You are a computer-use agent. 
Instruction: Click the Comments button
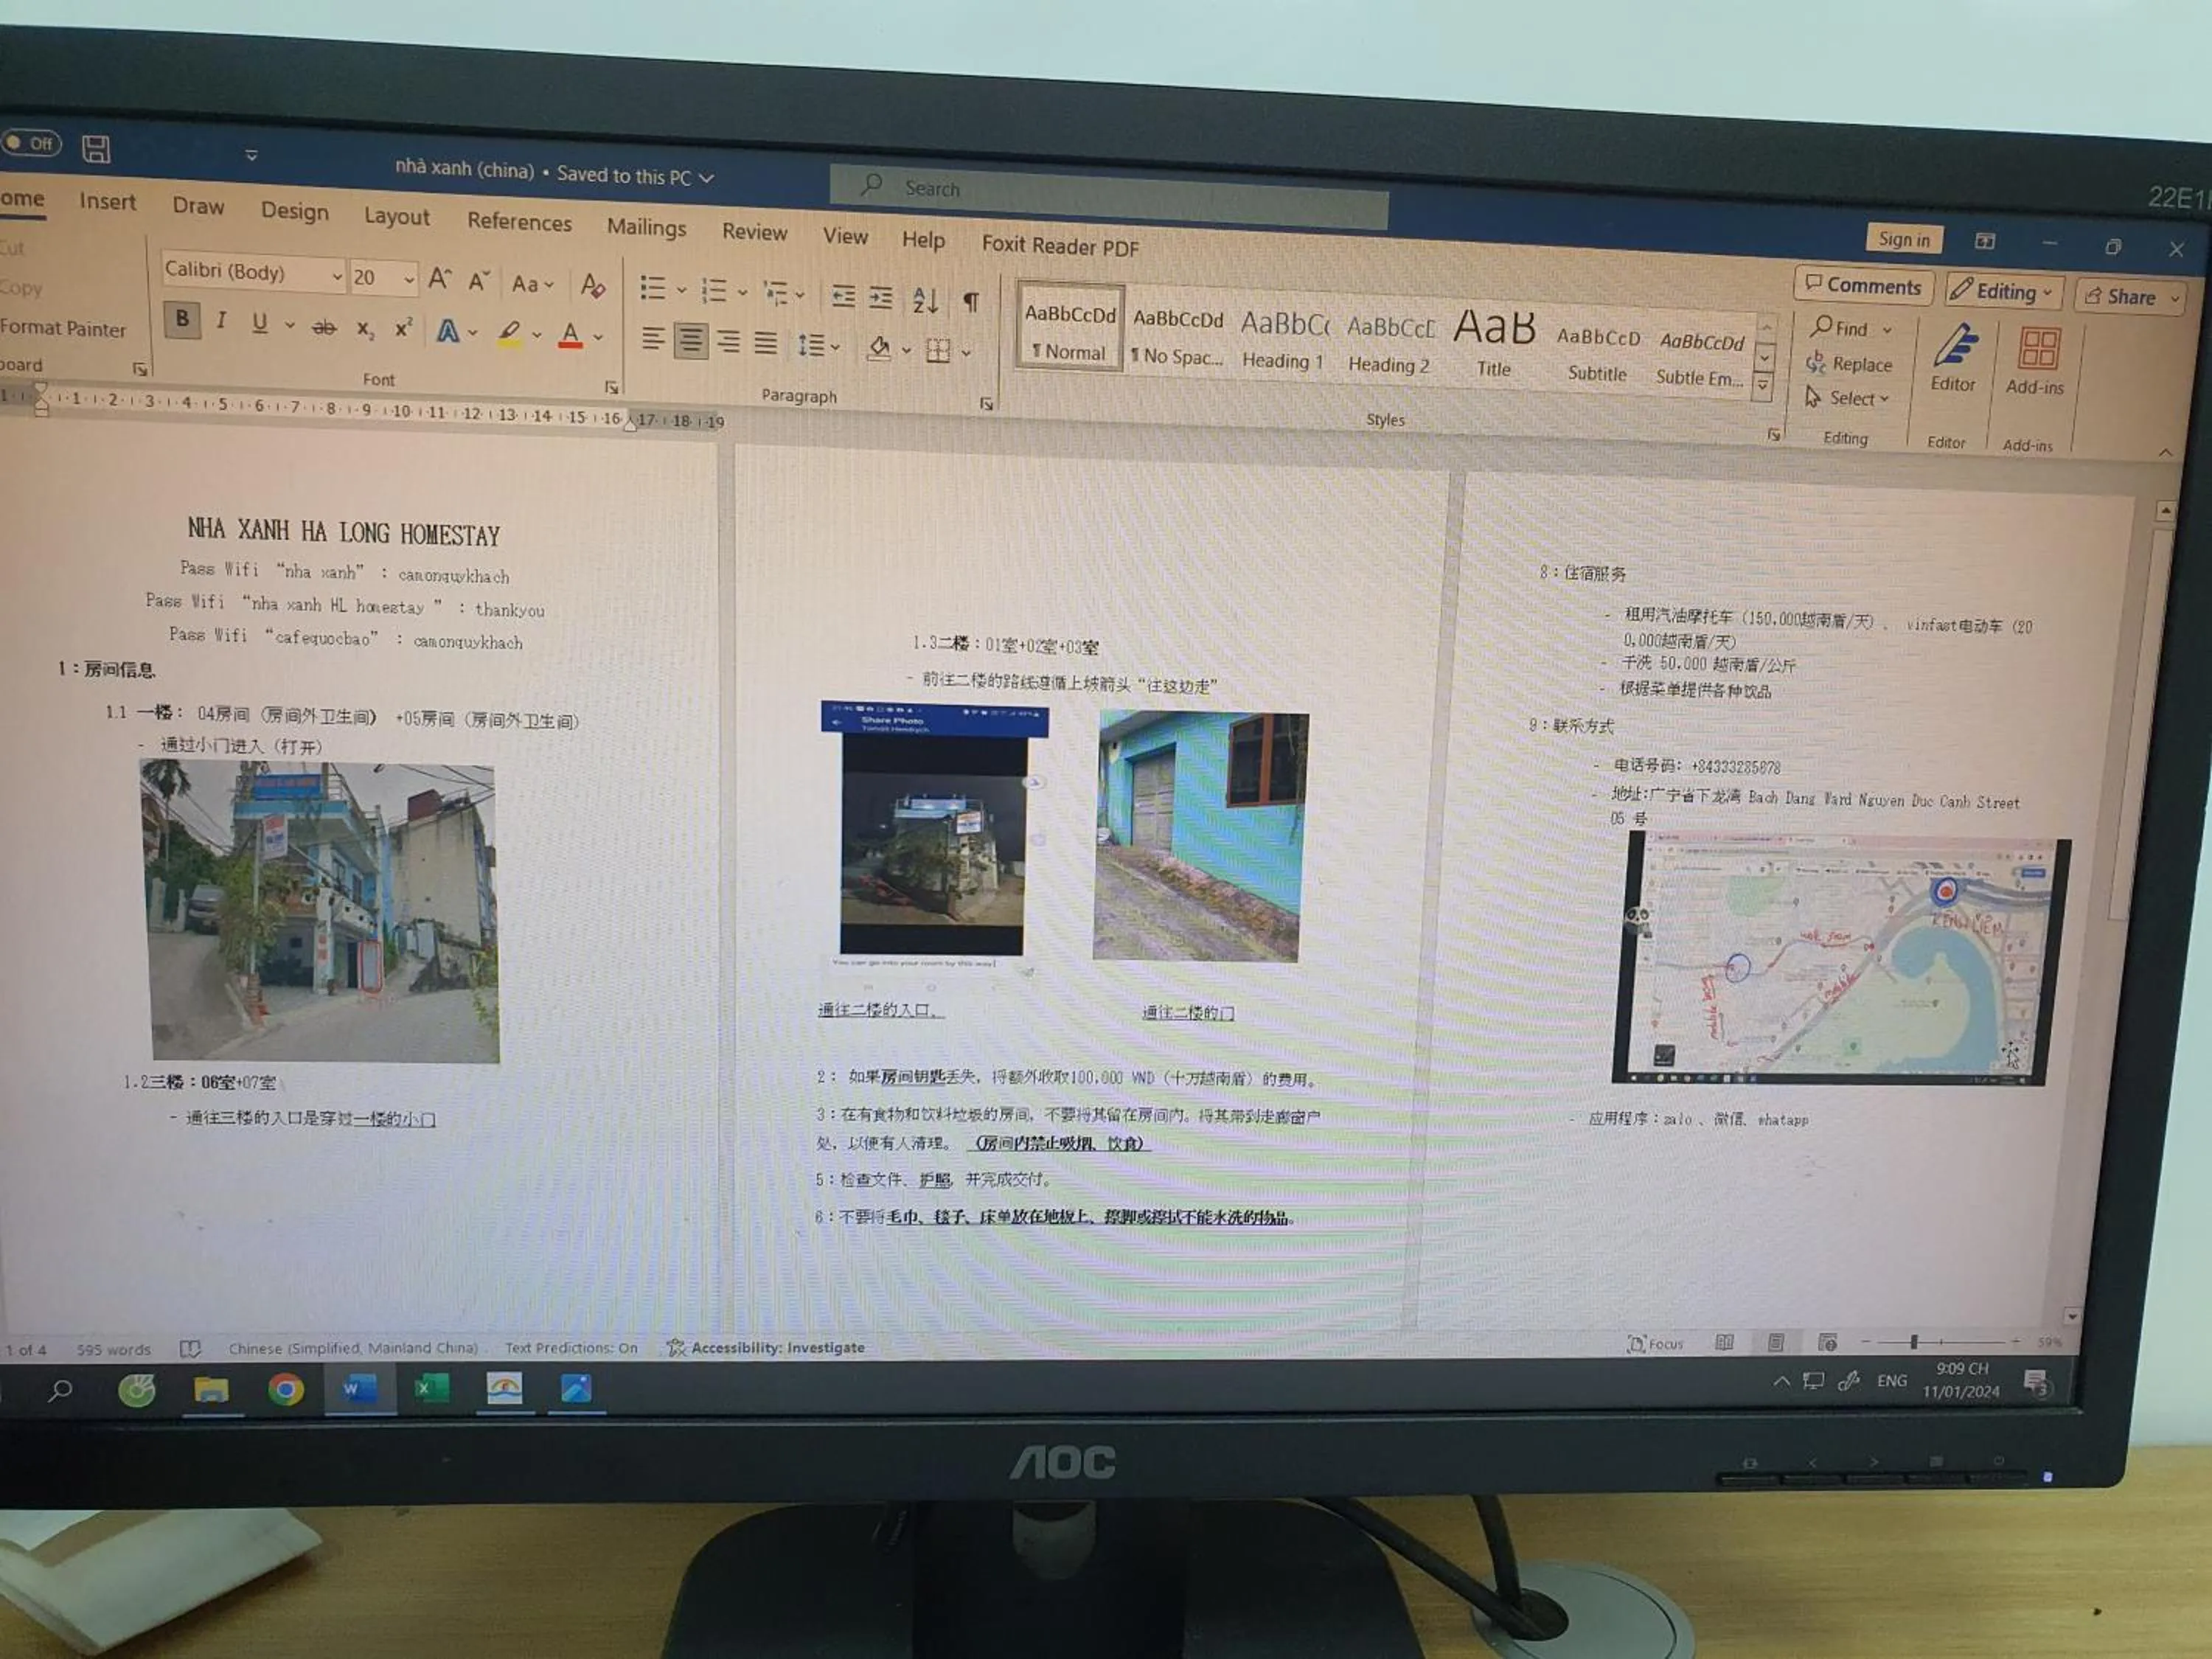(x=1863, y=286)
